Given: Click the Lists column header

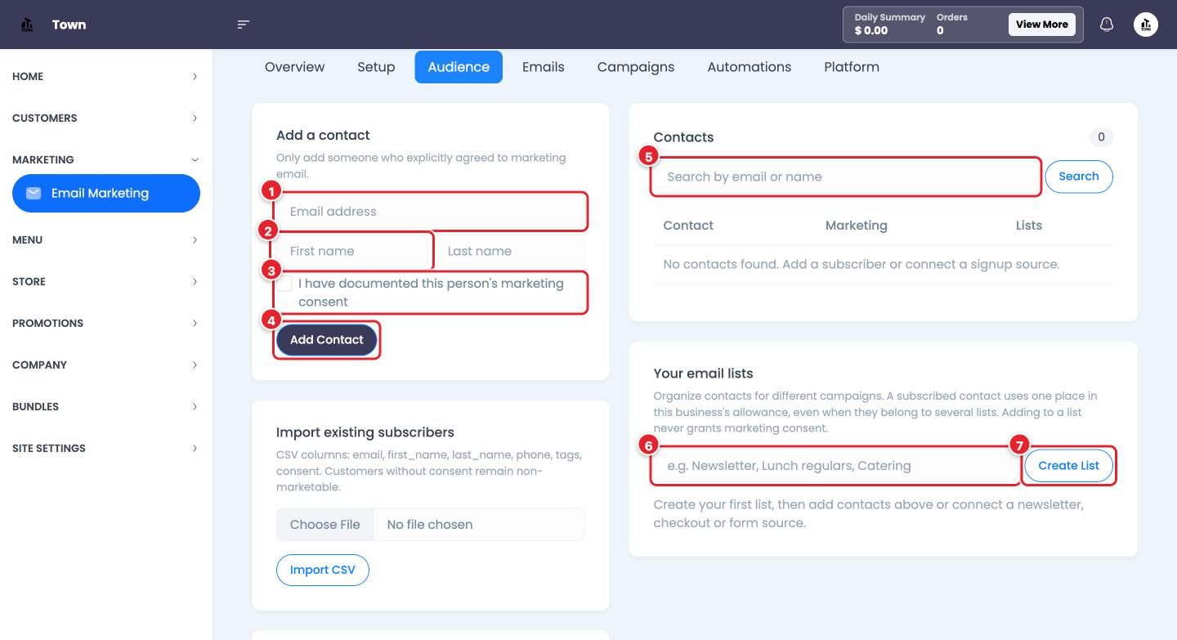Looking at the screenshot, I should [1029, 226].
